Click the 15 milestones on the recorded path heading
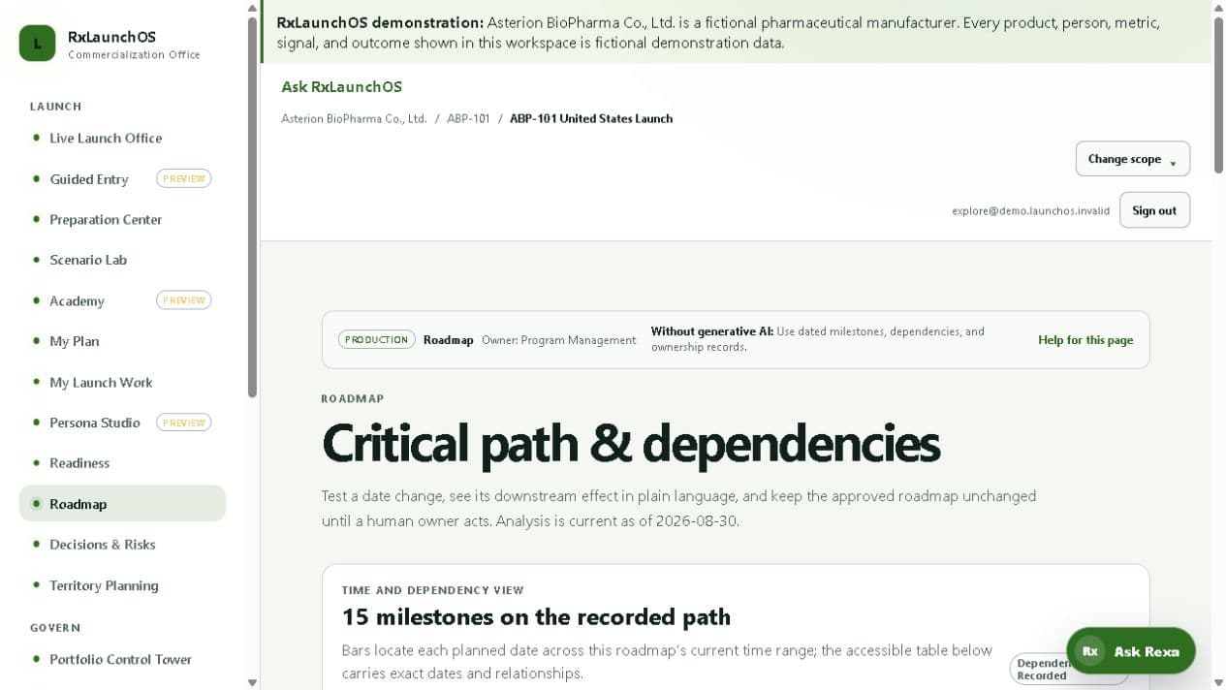1226x690 pixels. click(x=536, y=617)
